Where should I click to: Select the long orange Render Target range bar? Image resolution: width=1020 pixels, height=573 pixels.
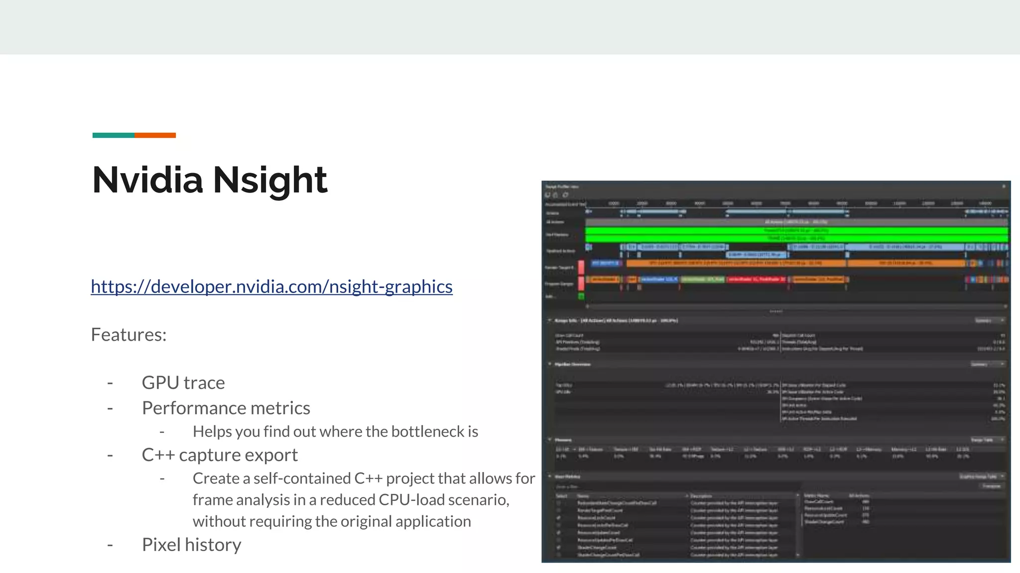pyautogui.click(x=736, y=263)
